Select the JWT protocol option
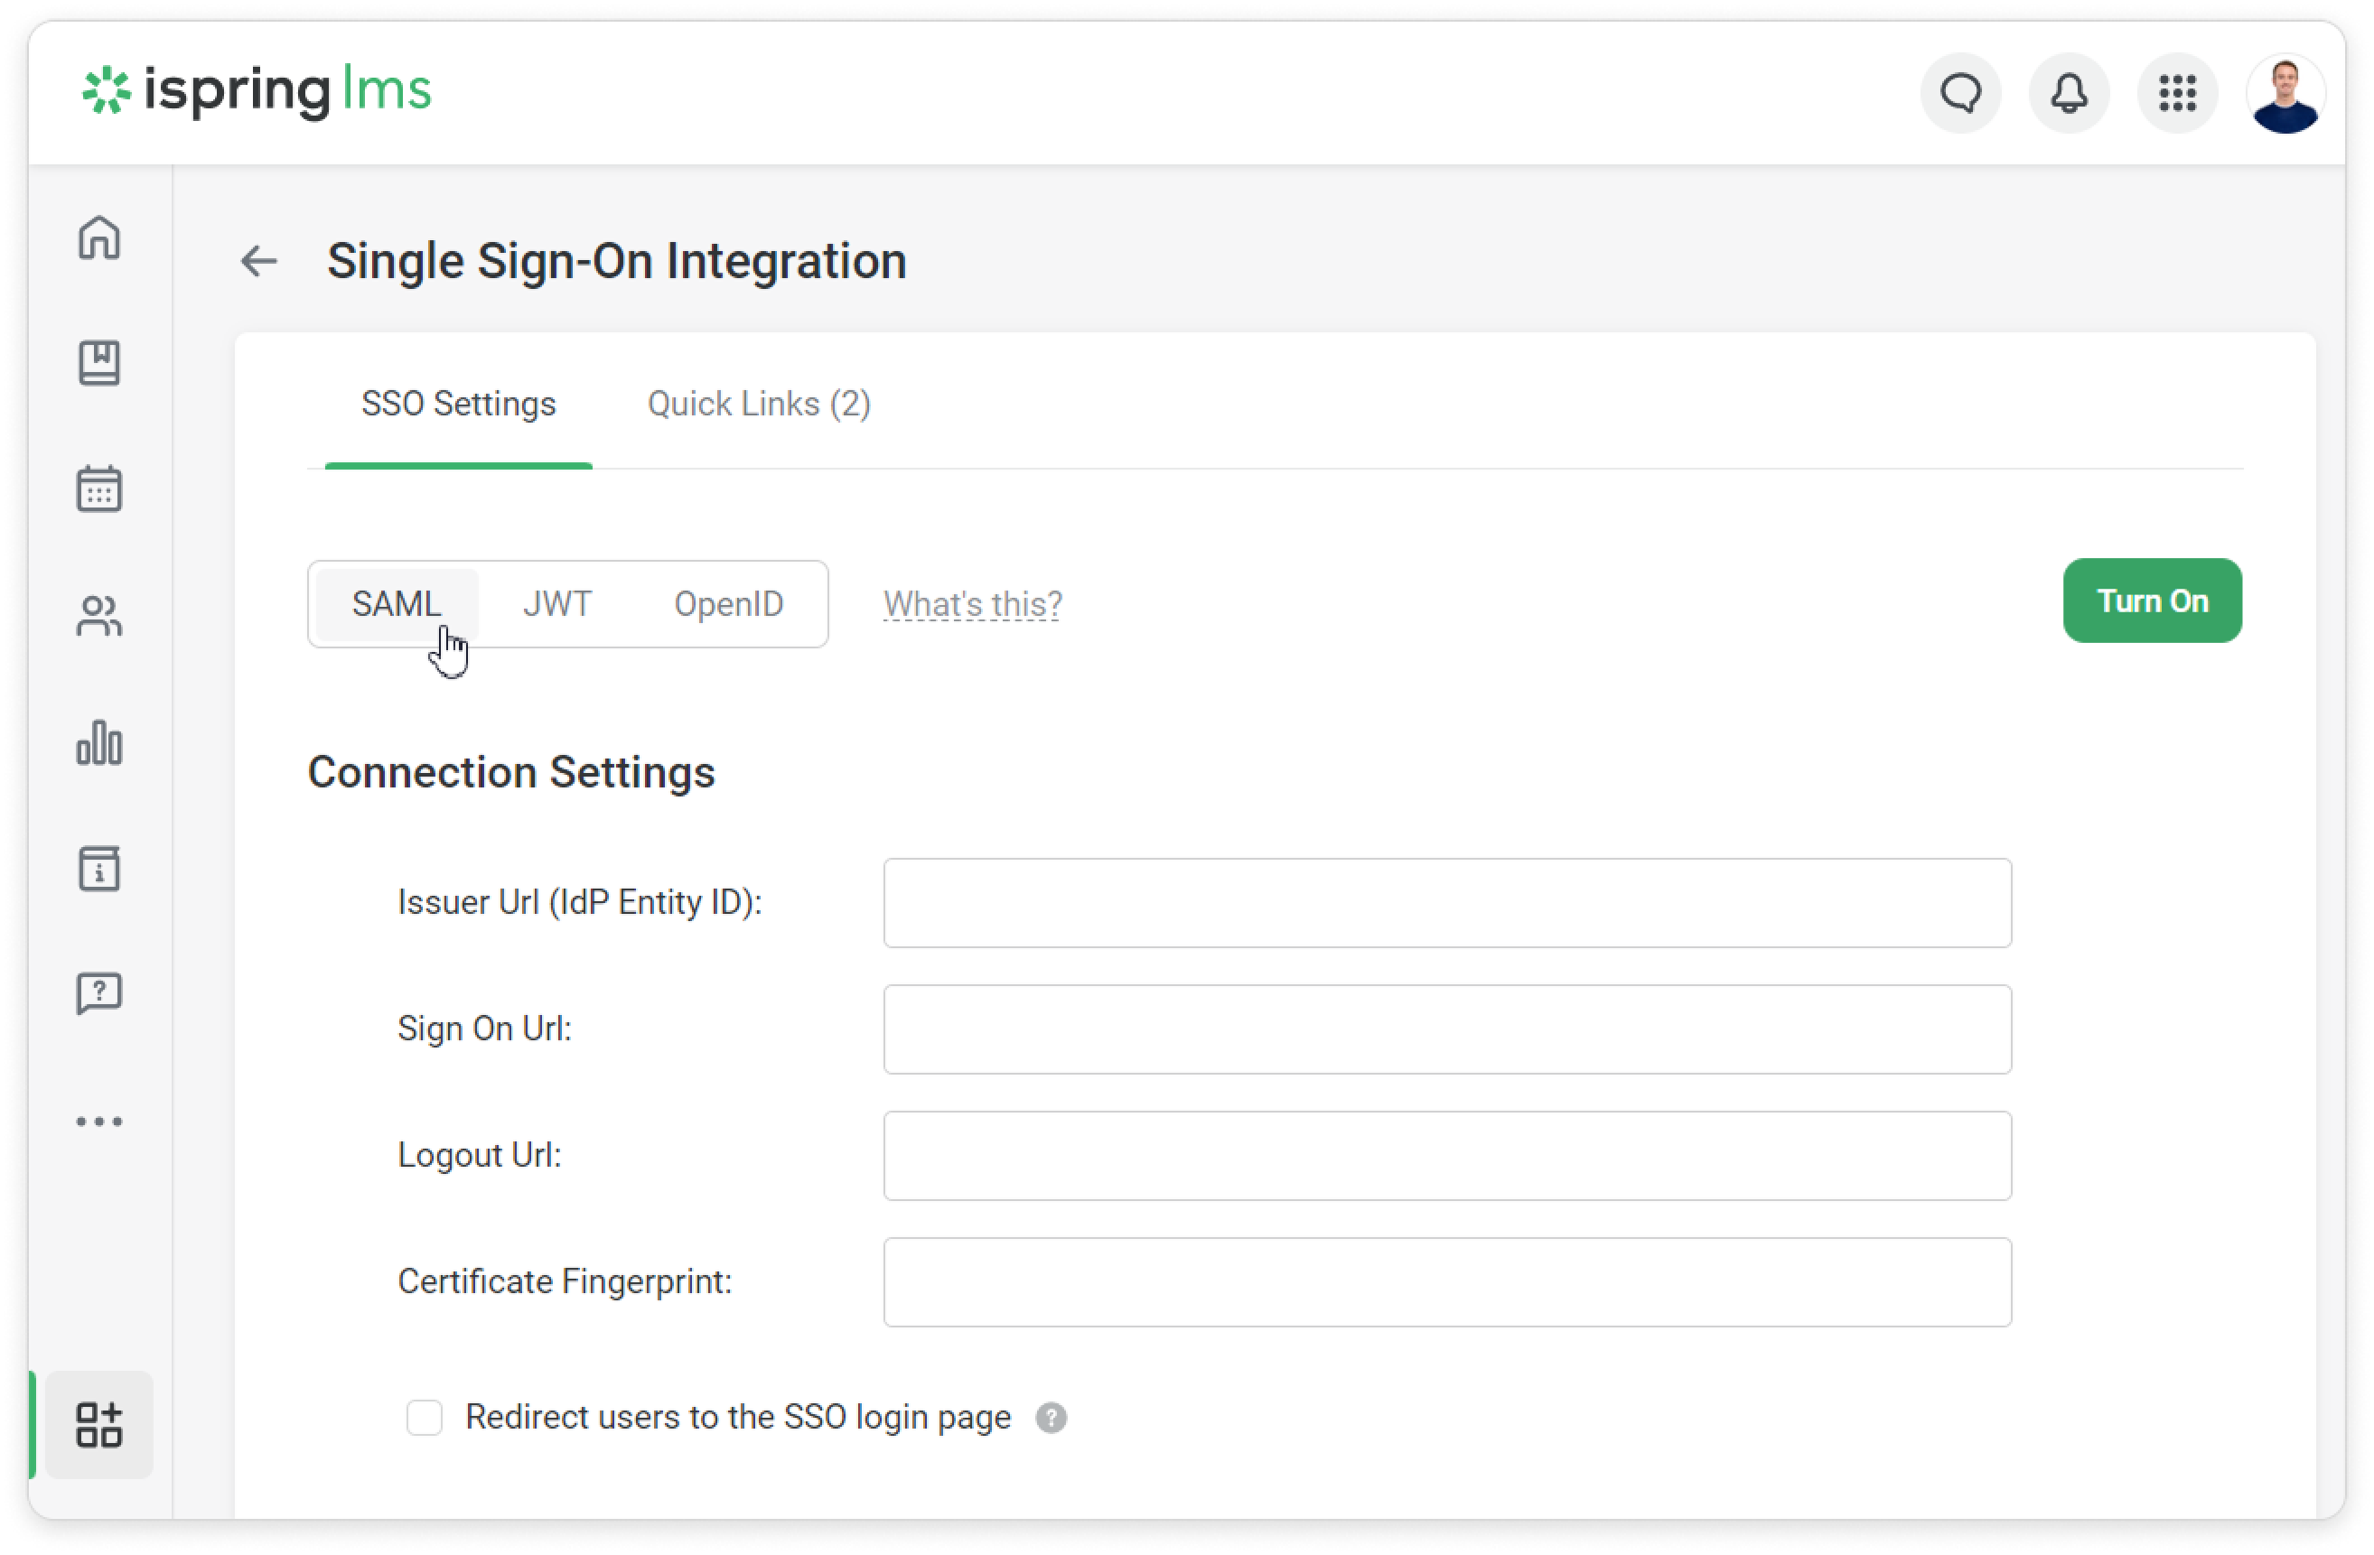Image resolution: width=2374 pixels, height=1555 pixels. click(556, 604)
